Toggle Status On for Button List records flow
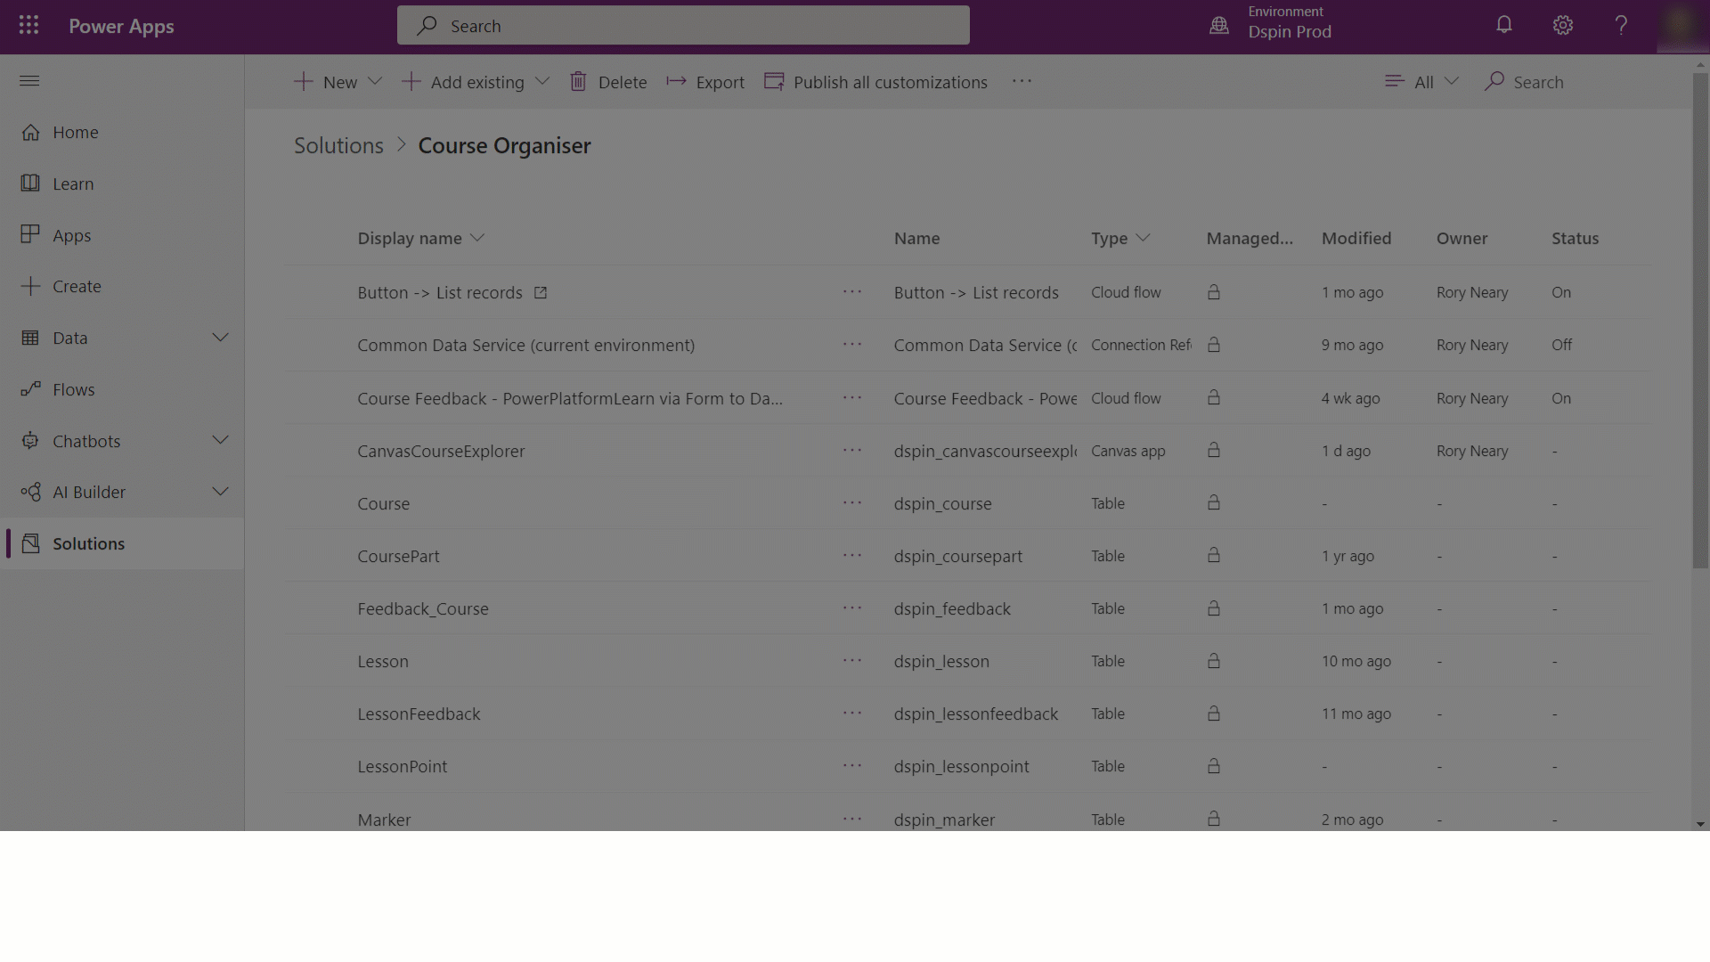Viewport: 1710px width, 962px height. pyautogui.click(x=1561, y=291)
